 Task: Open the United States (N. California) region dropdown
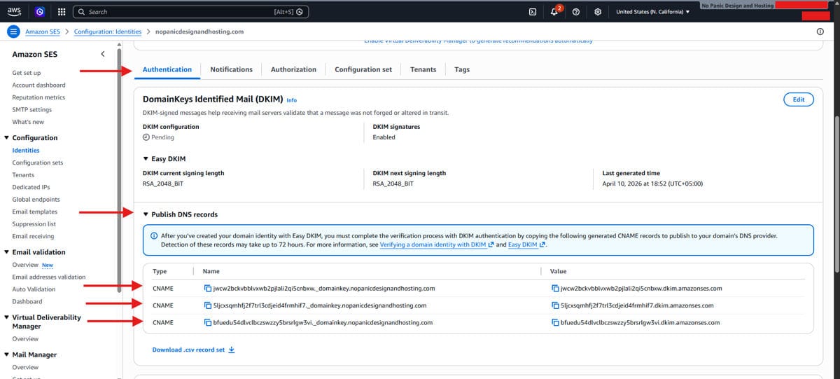tap(652, 12)
